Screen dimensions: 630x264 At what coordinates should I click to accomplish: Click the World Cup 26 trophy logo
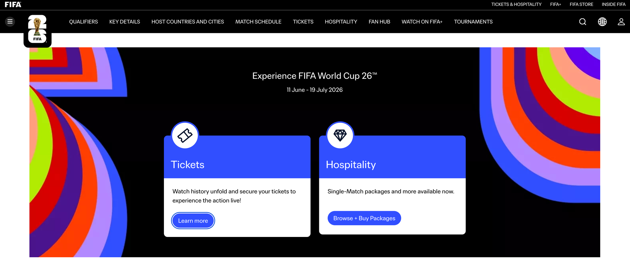tap(38, 30)
